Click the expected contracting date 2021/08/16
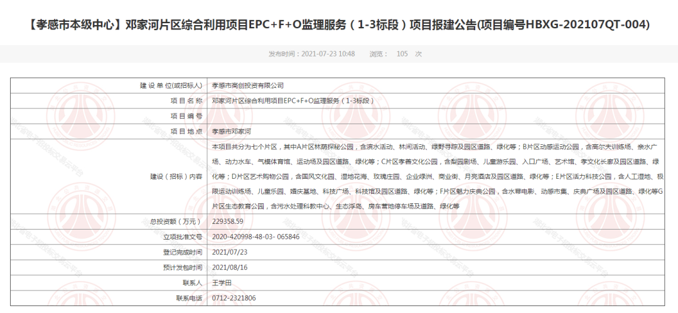Screen dimensions: 678x313 (x=230, y=267)
